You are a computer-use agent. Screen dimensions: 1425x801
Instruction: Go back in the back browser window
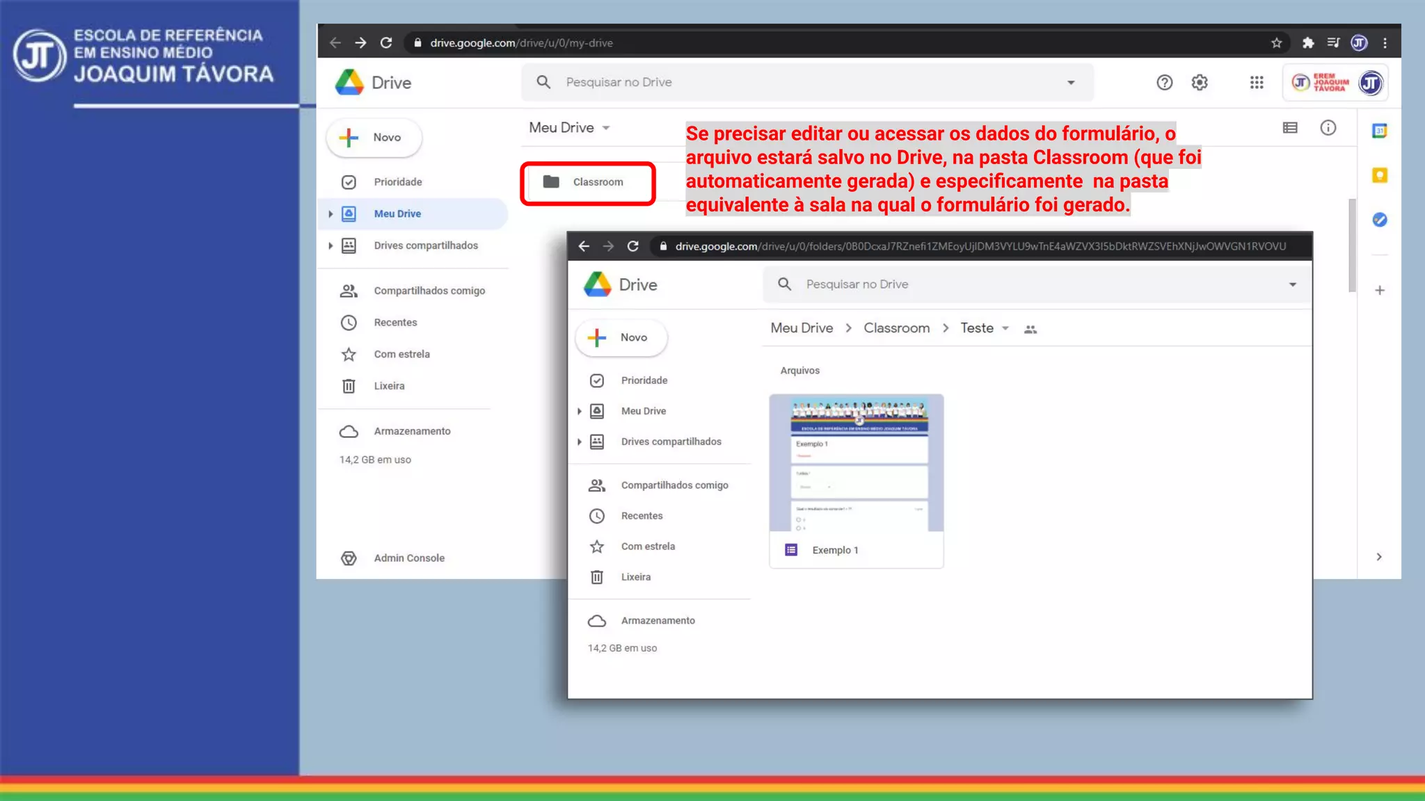pos(335,43)
